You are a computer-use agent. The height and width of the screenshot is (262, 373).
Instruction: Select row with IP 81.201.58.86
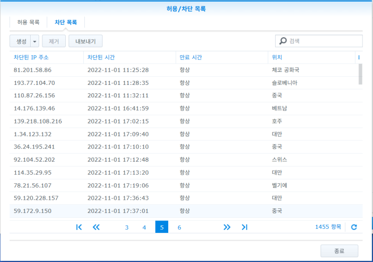pyautogui.click(x=186, y=70)
